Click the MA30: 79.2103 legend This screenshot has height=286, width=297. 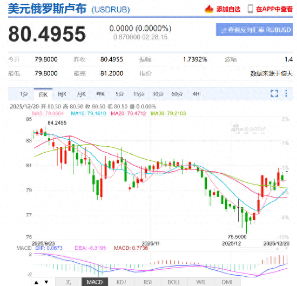[168, 113]
